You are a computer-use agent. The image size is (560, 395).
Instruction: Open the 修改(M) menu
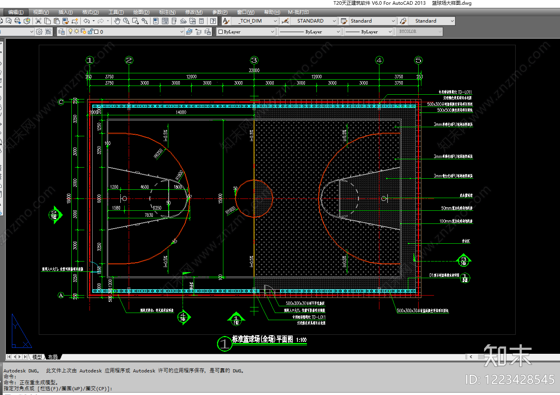[194, 12]
